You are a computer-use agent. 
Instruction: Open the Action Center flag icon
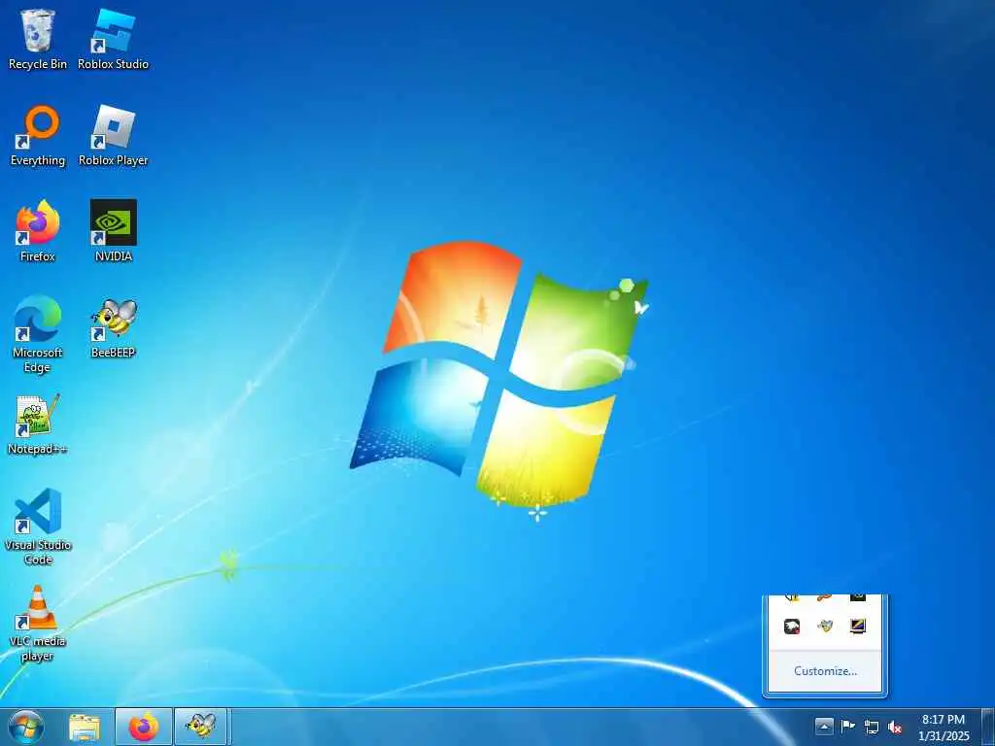pyautogui.click(x=847, y=727)
